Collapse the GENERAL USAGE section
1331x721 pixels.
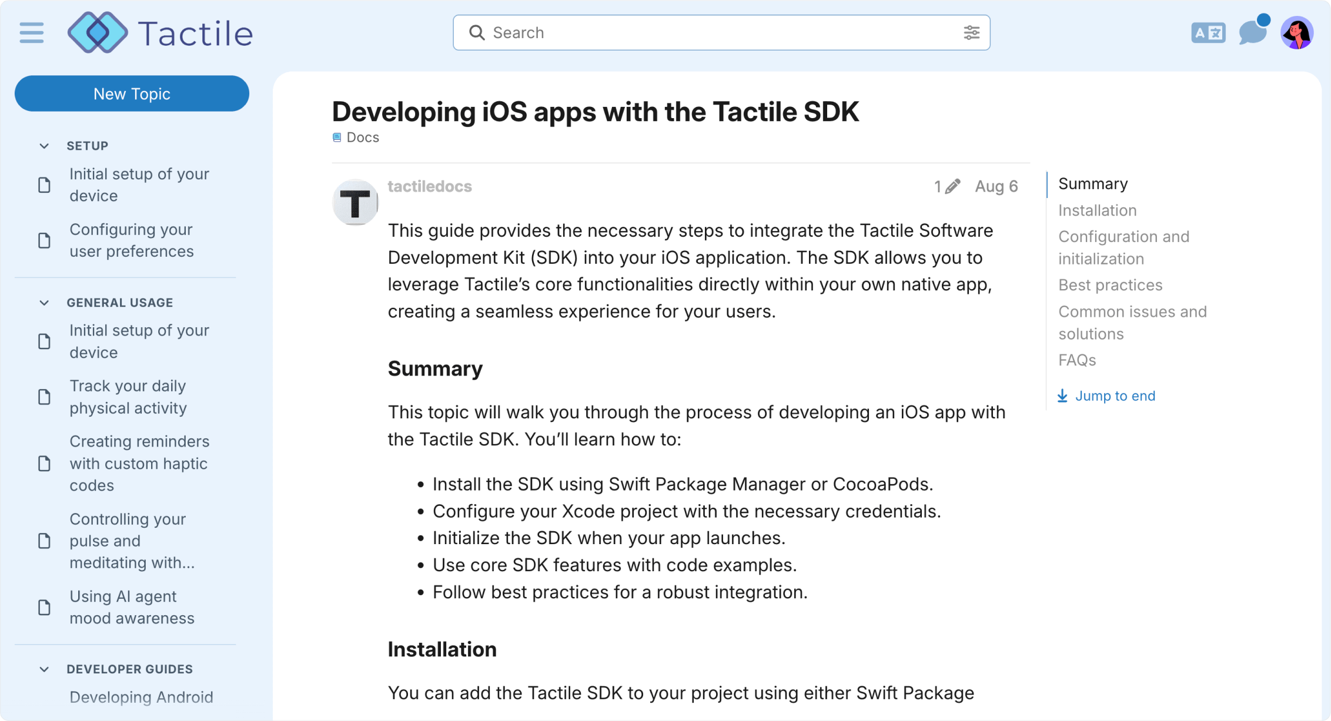tap(44, 302)
